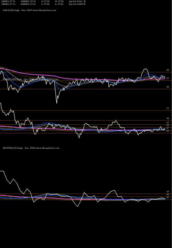Click the 51 price label on weekly chart
Viewport: 172px width, 248px height.
click(168, 108)
